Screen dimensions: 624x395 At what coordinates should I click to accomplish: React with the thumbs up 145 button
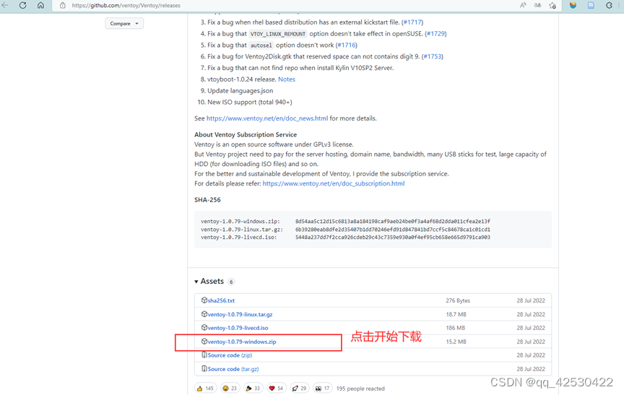tap(205, 389)
